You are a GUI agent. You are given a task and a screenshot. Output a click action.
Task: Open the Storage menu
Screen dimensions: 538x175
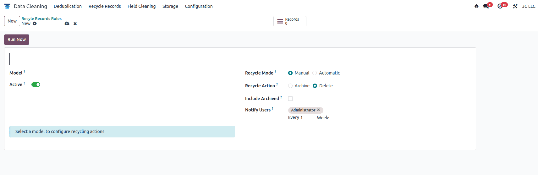pos(170,6)
